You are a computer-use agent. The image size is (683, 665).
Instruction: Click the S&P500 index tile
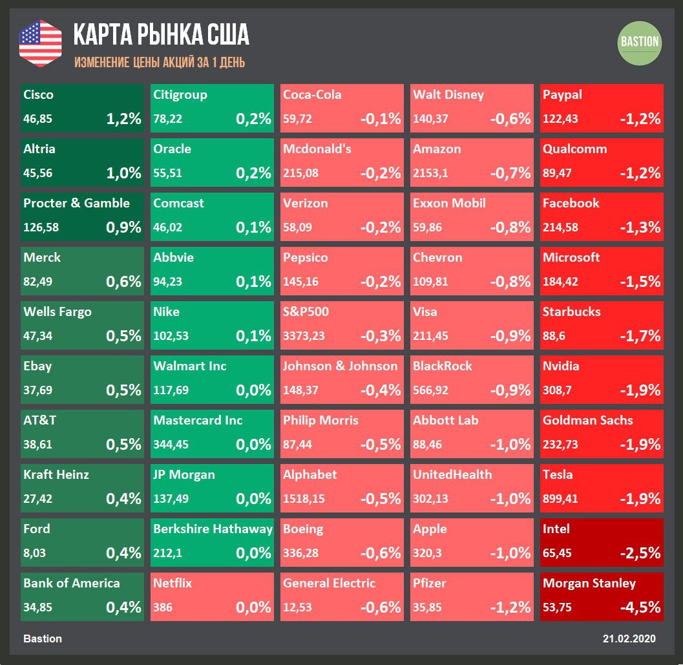coord(342,325)
